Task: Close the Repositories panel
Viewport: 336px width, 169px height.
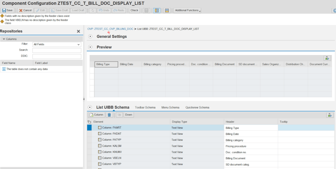Action: coord(78,31)
